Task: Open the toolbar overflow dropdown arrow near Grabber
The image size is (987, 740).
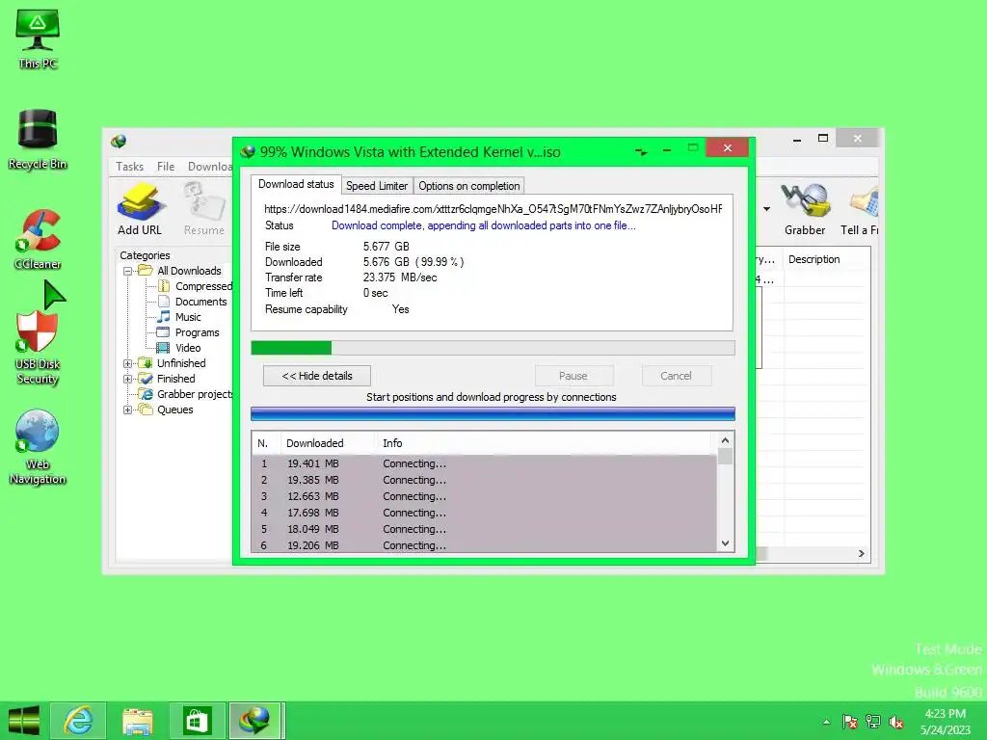Action: coord(766,209)
